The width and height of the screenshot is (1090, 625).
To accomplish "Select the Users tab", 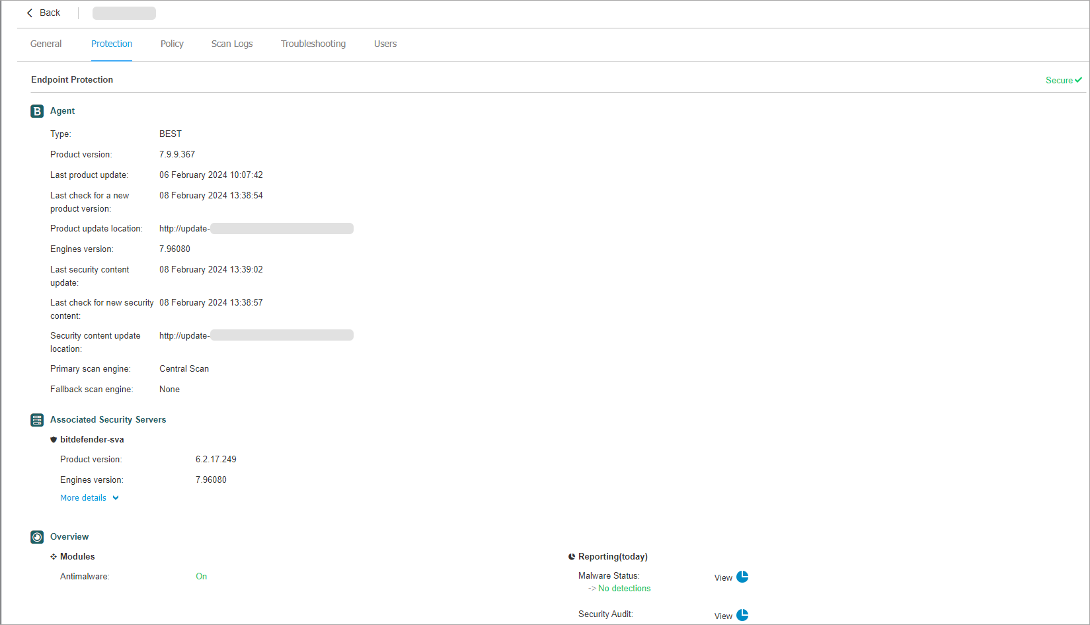I will point(385,44).
